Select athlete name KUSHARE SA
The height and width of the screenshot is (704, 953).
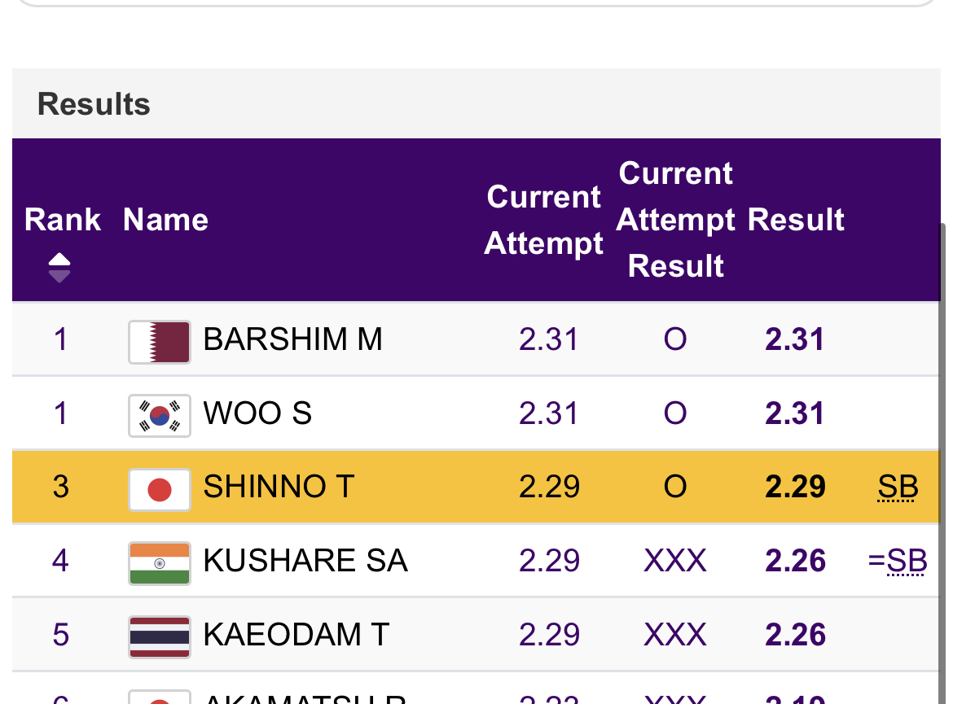click(x=305, y=561)
